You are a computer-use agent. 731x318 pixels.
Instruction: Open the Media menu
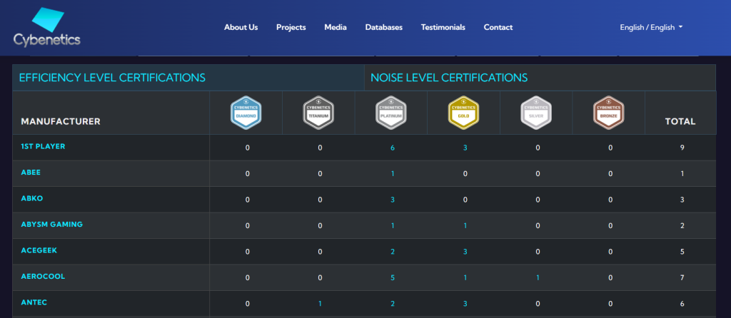tap(336, 28)
